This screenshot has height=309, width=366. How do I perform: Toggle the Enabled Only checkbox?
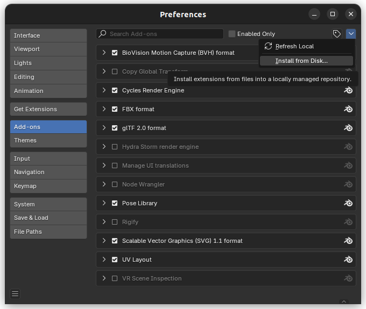click(232, 34)
